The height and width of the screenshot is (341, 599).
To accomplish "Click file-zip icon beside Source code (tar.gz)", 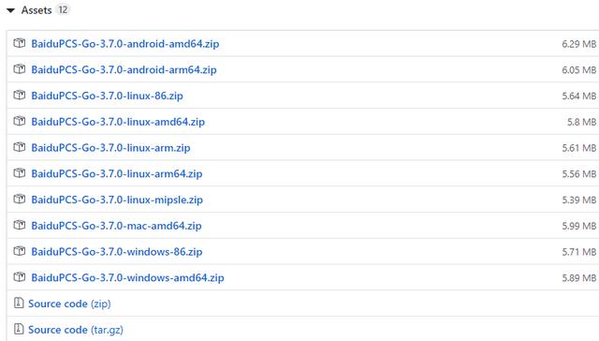I will tap(19, 329).
